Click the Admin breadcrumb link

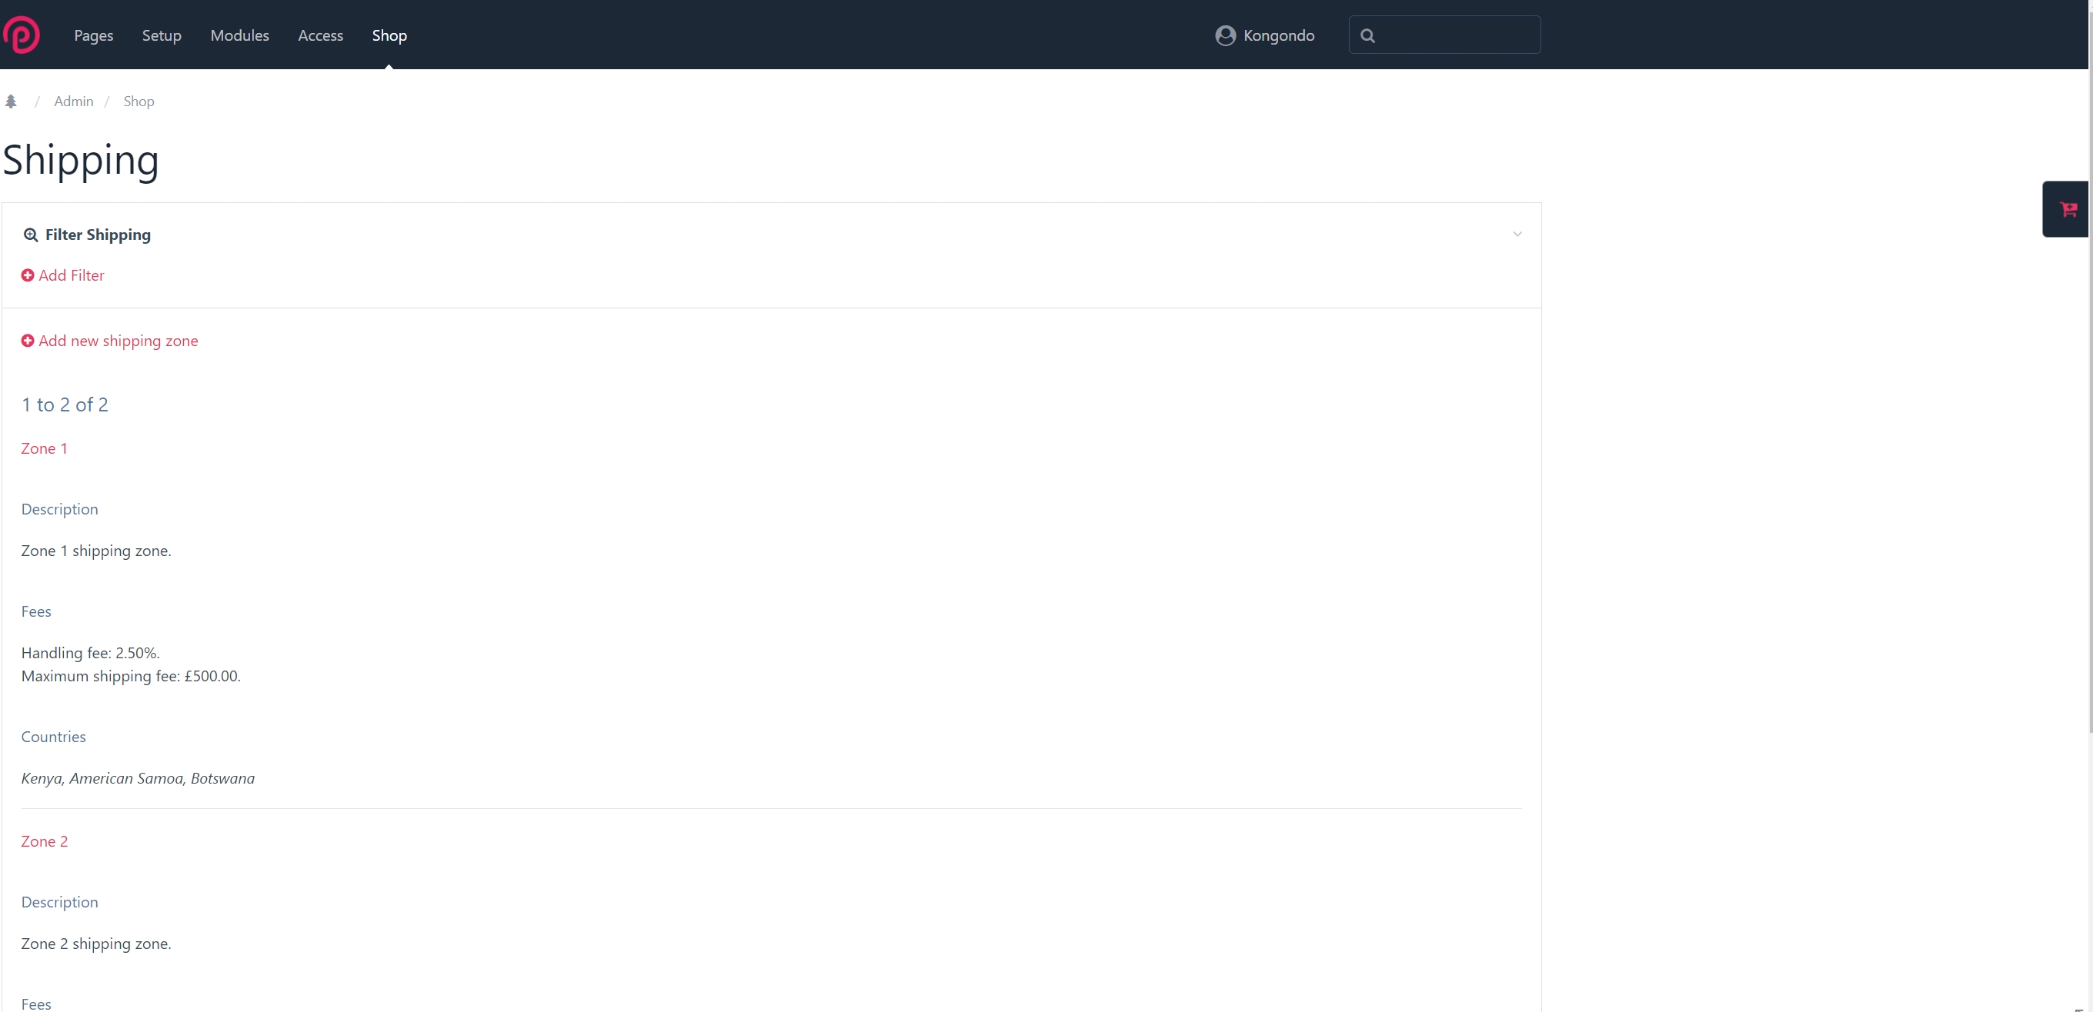coord(73,100)
